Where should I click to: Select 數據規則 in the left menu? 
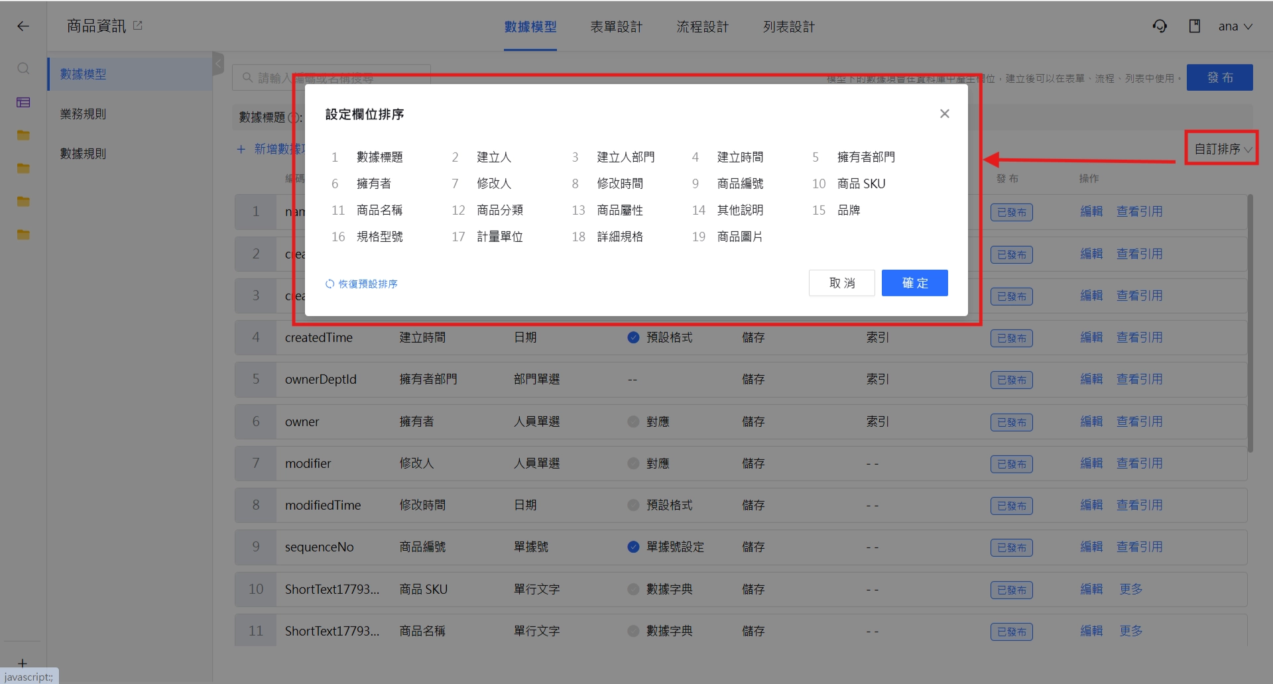click(131, 154)
